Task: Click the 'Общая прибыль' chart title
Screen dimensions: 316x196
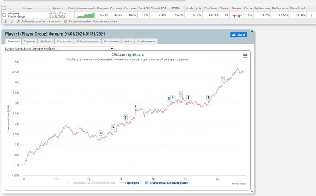Action: tap(128, 55)
